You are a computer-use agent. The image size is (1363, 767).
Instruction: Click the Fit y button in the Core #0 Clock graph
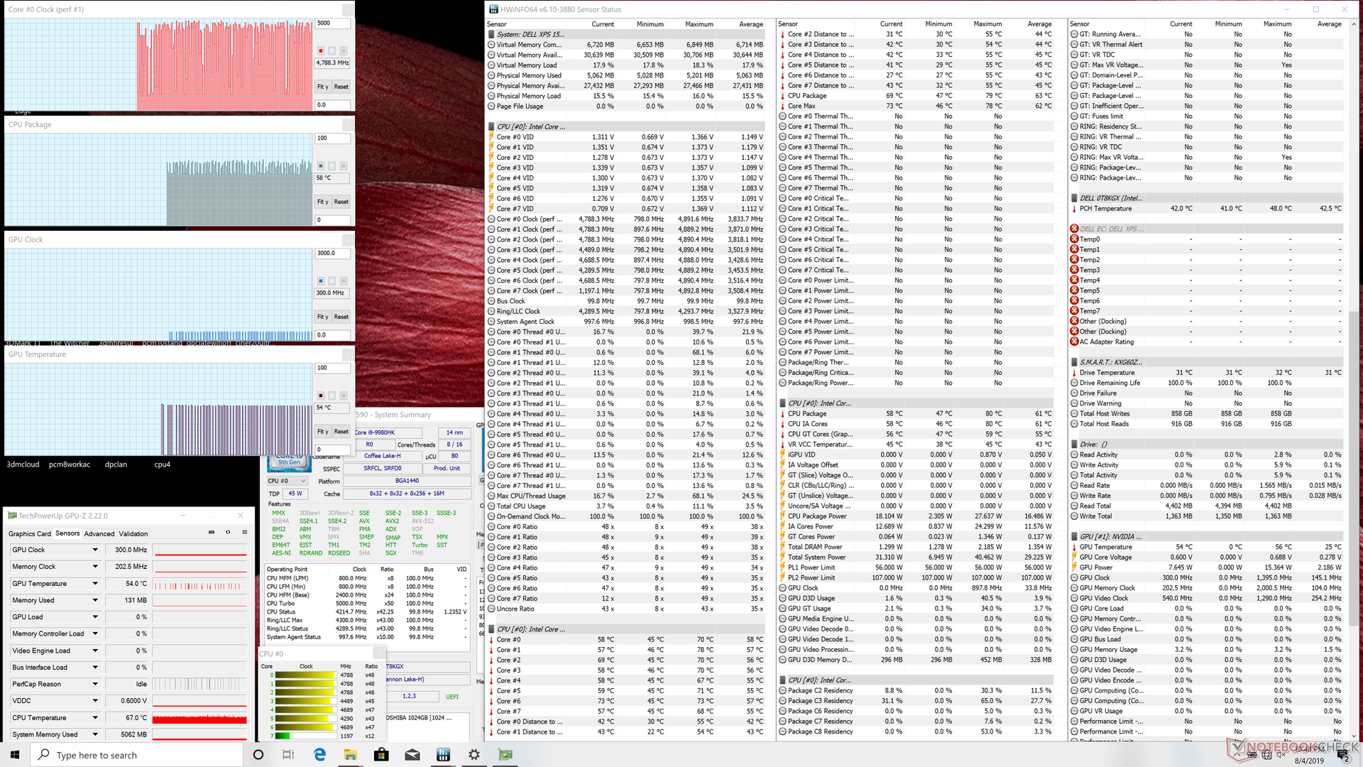(323, 87)
